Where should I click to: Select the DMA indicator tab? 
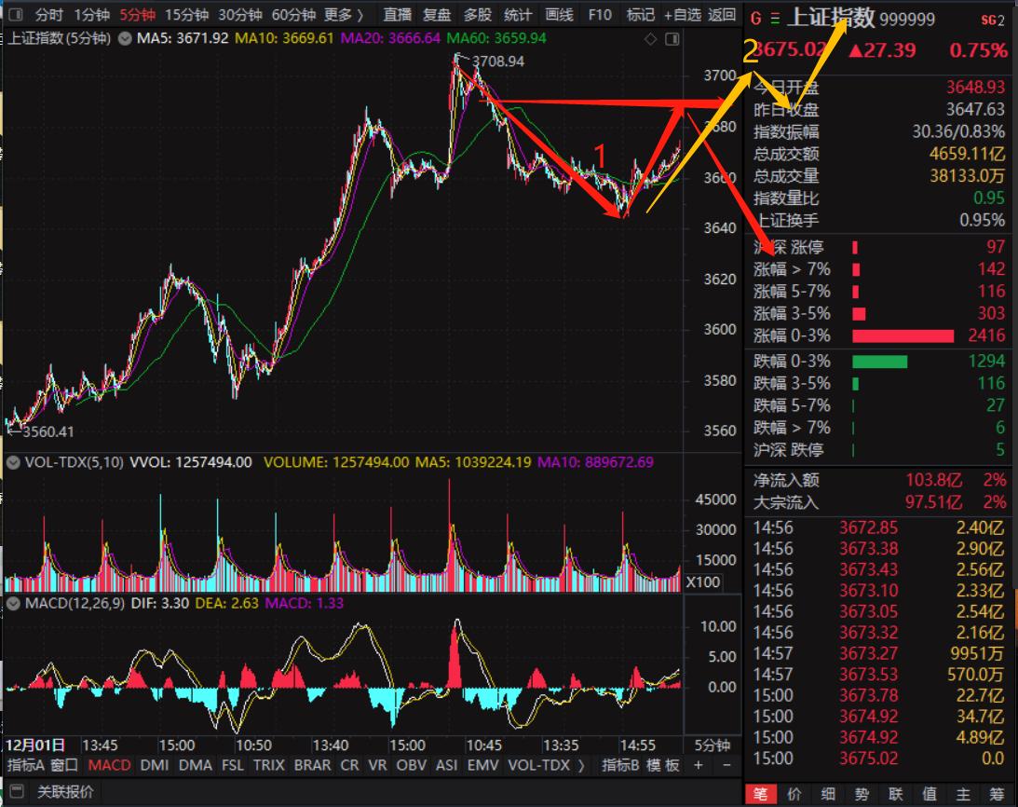pos(196,765)
